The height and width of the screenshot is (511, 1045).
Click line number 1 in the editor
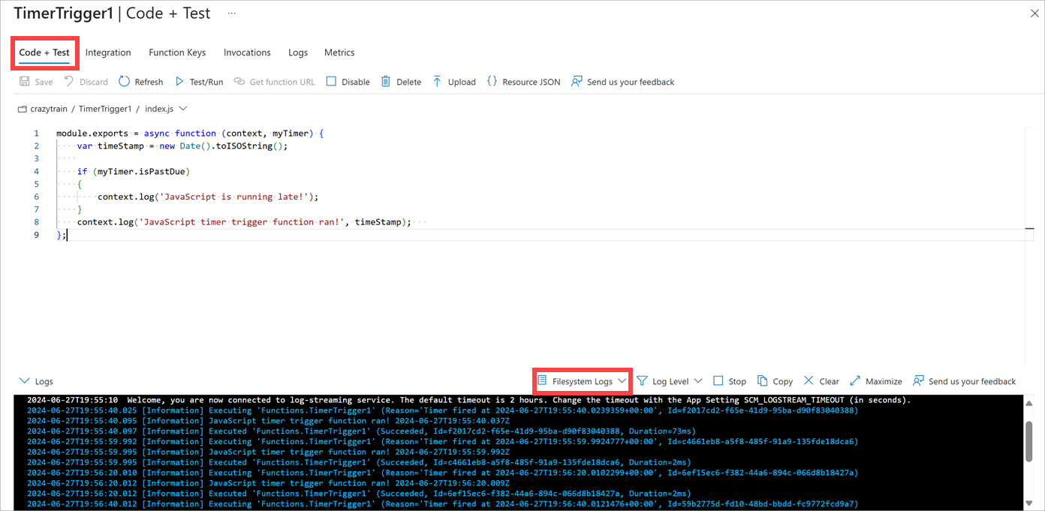(x=36, y=134)
